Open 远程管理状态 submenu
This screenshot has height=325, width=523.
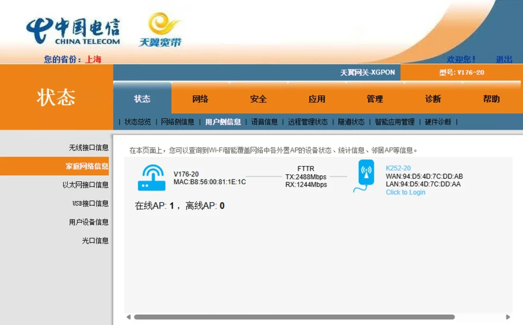[x=308, y=122]
